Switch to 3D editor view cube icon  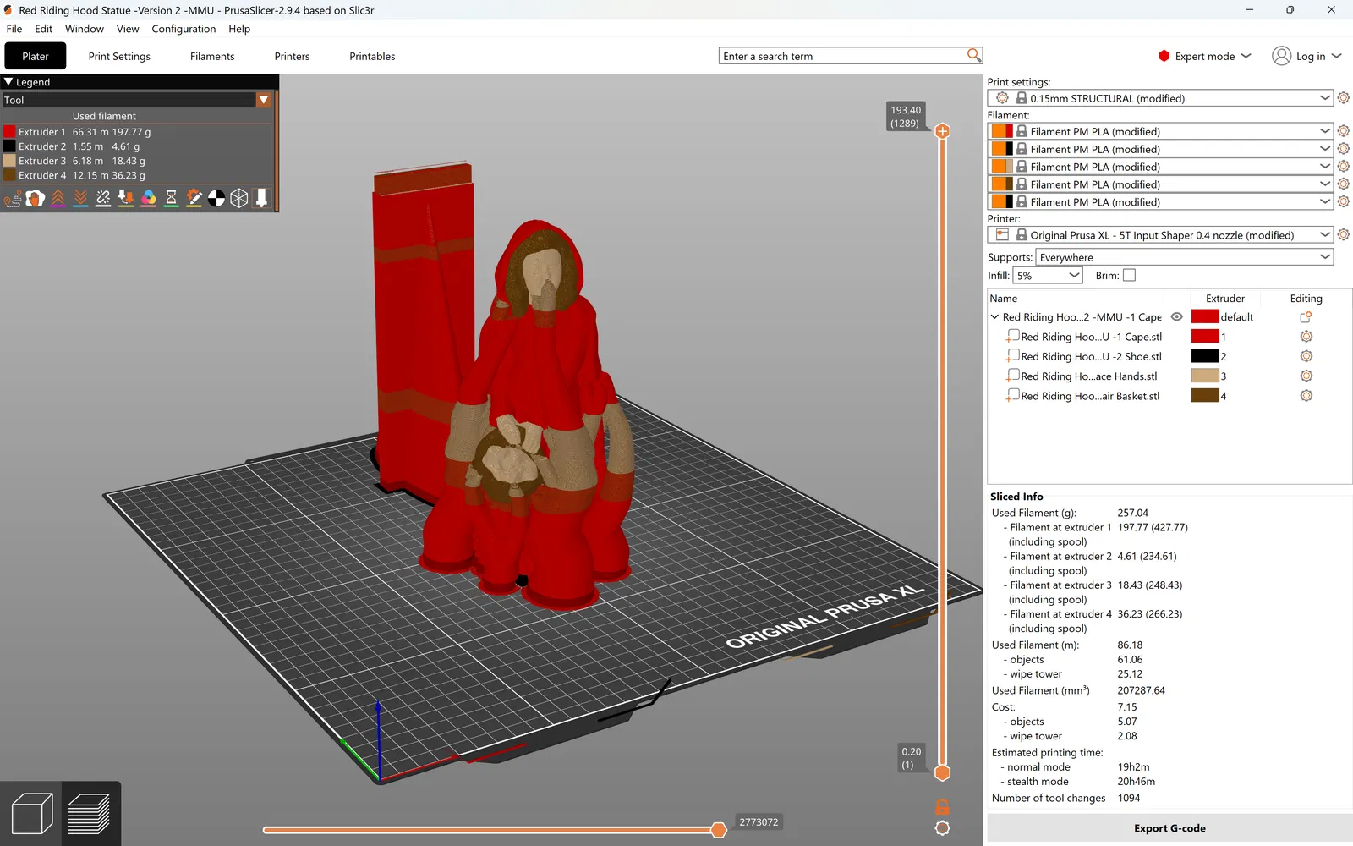coord(32,814)
